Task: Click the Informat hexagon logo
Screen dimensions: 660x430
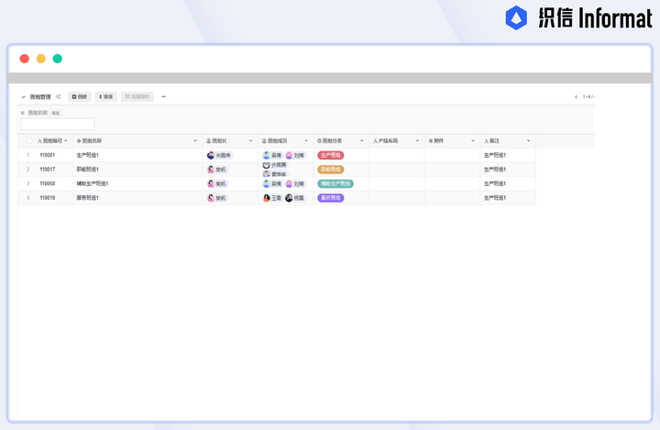Action: (516, 17)
